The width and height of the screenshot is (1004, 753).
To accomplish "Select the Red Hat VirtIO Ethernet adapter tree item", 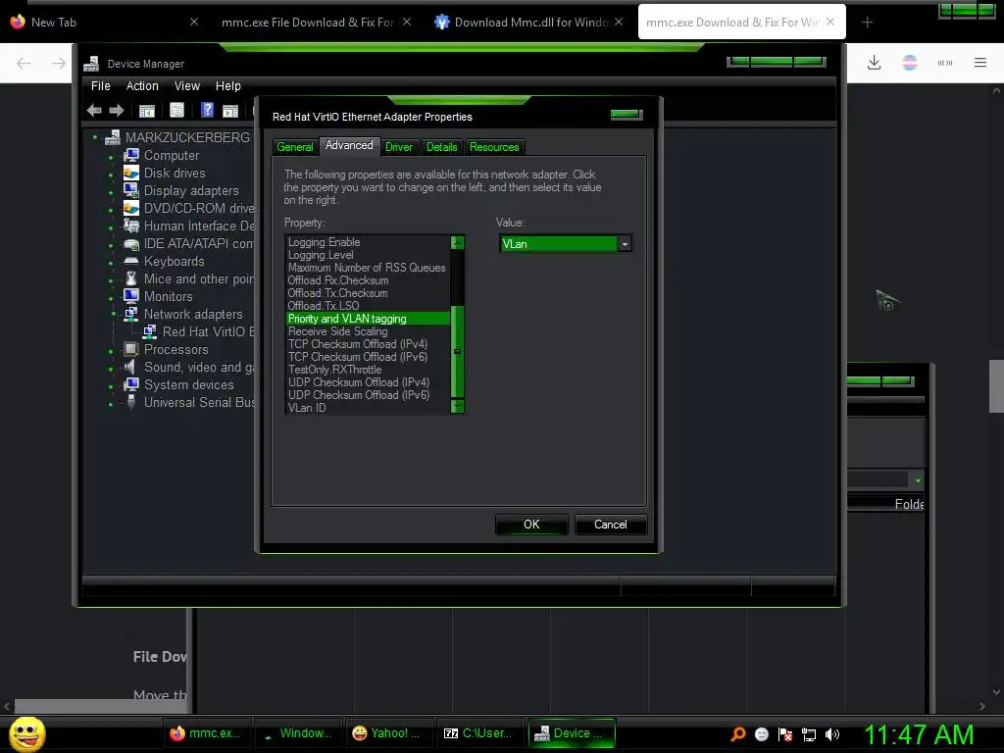I will (208, 331).
